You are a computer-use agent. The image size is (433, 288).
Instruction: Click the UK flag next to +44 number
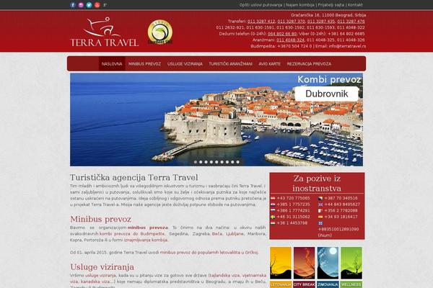click(320, 204)
